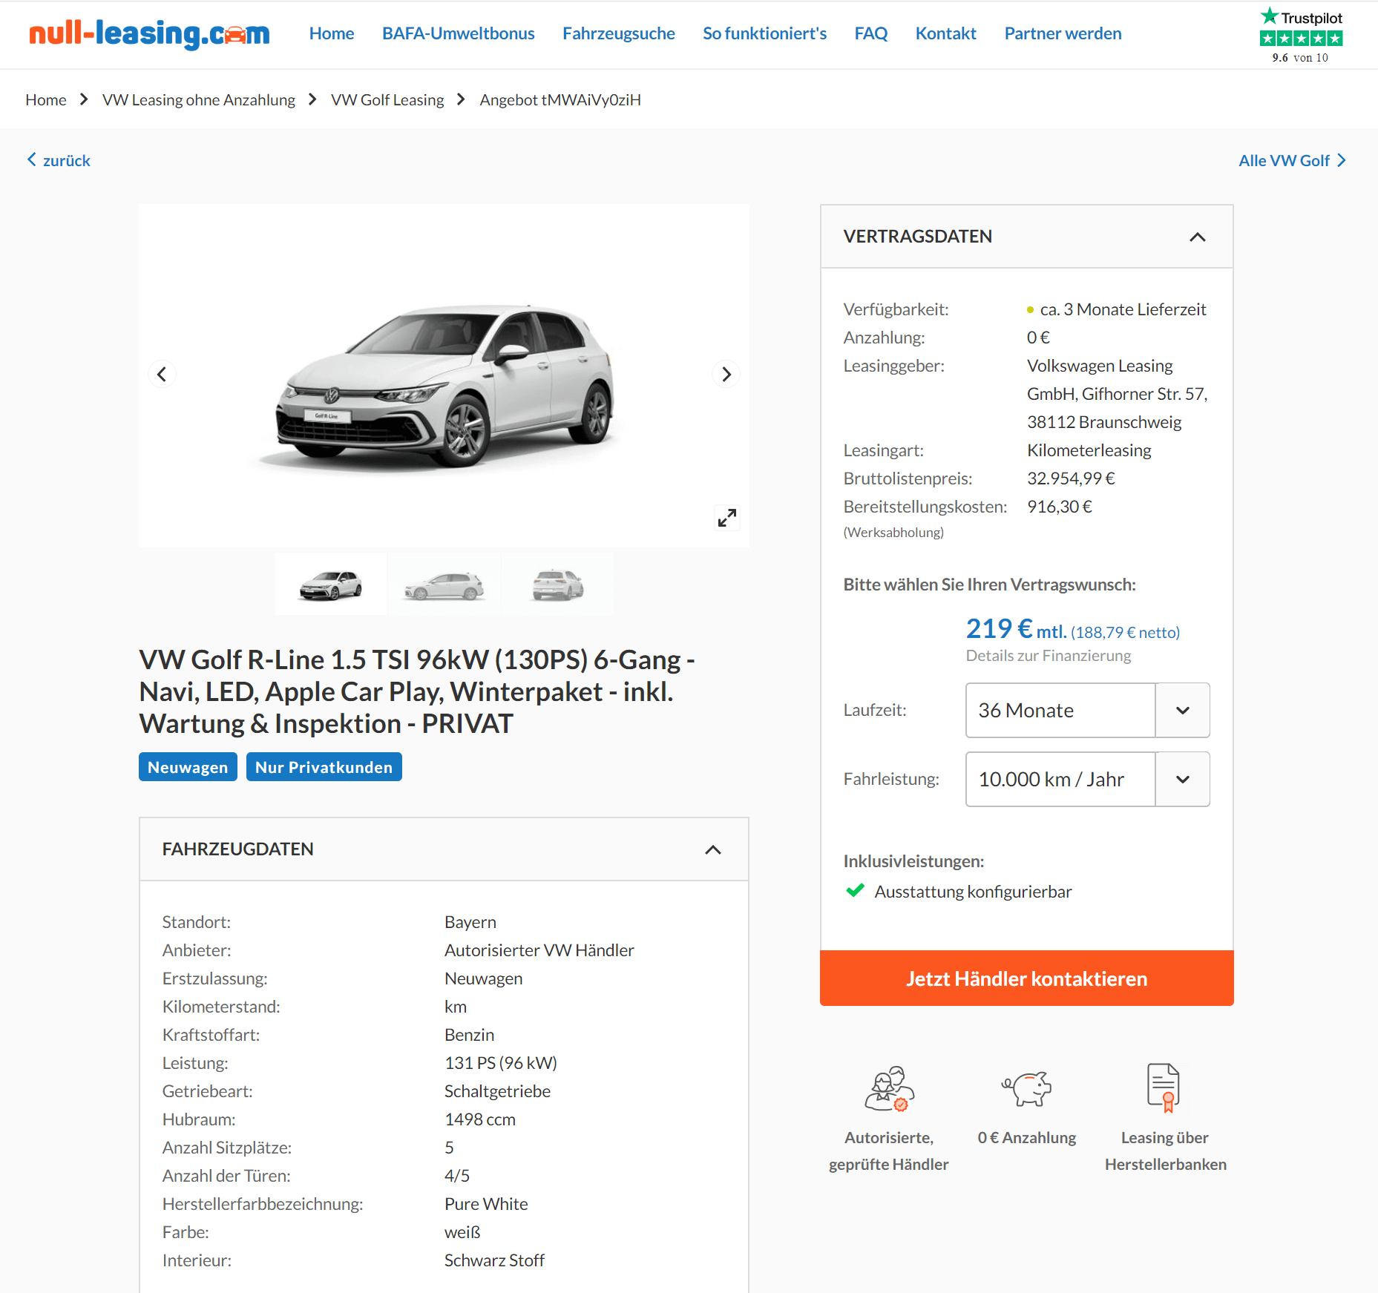Viewport: 1378px width, 1293px height.
Task: Click the 131 PS (96 kW) value
Action: pos(500,1063)
